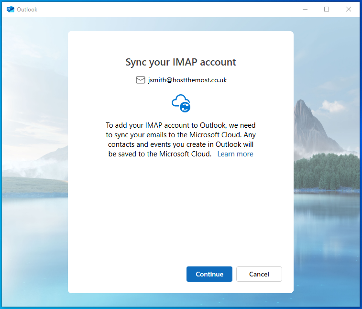
Task: Cancel the IMAP account sync
Action: pyautogui.click(x=259, y=274)
